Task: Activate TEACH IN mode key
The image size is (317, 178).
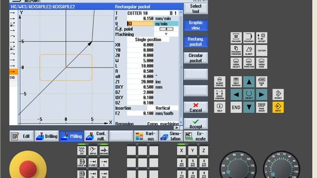Action: [x=82, y=163]
